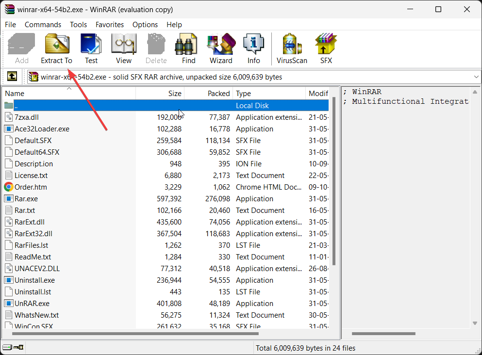Sort files by Name column header
482x355 pixels.
69,93
